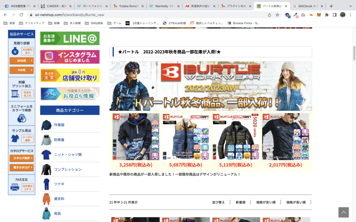
Task: Open the Browse Fonts bookmark
Action: pyautogui.click(x=243, y=23)
